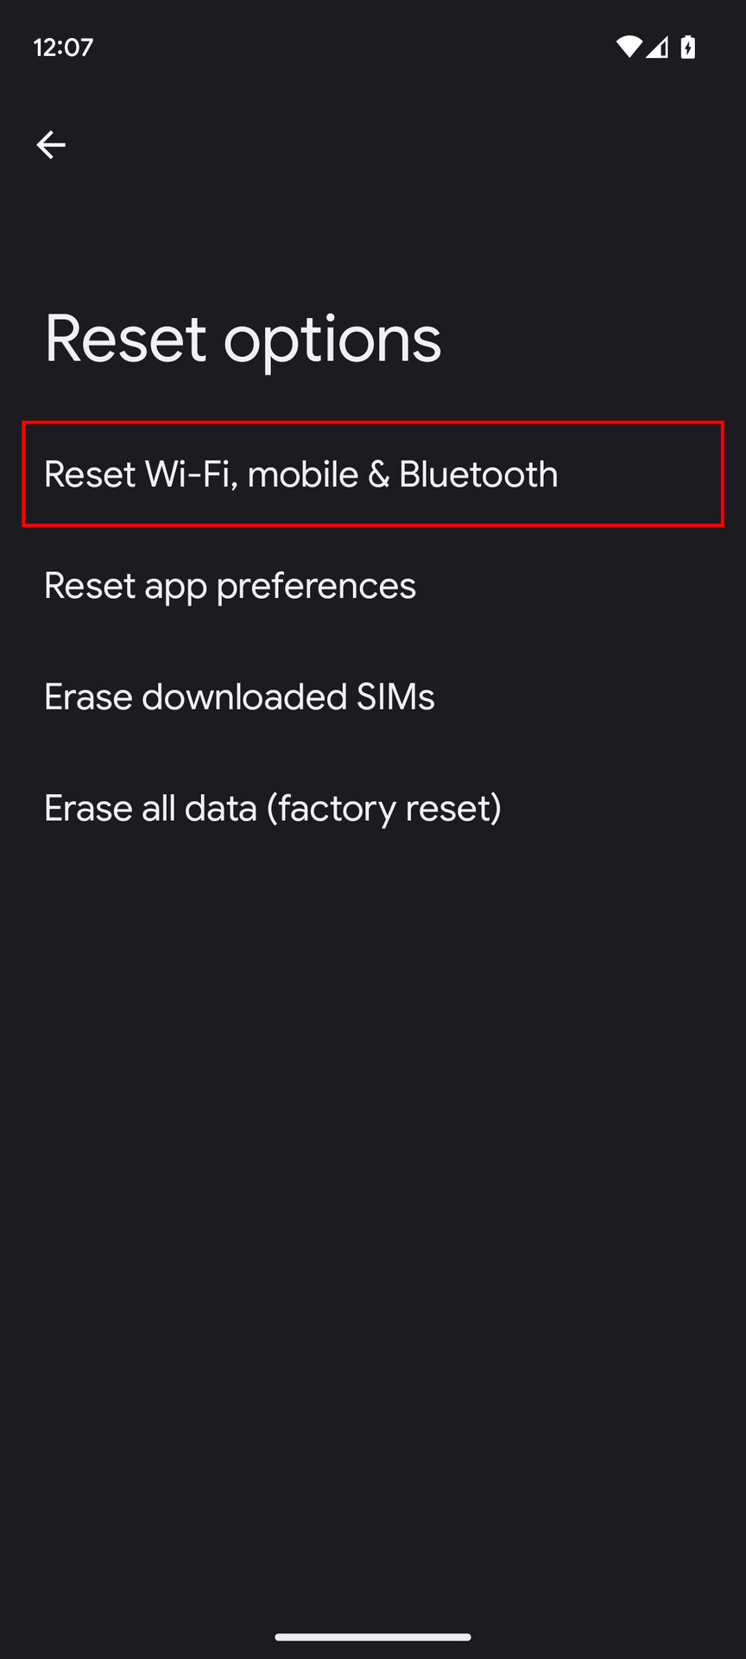Tap the Wi-Fi status icon
This screenshot has width=746, height=1659.
(x=629, y=47)
